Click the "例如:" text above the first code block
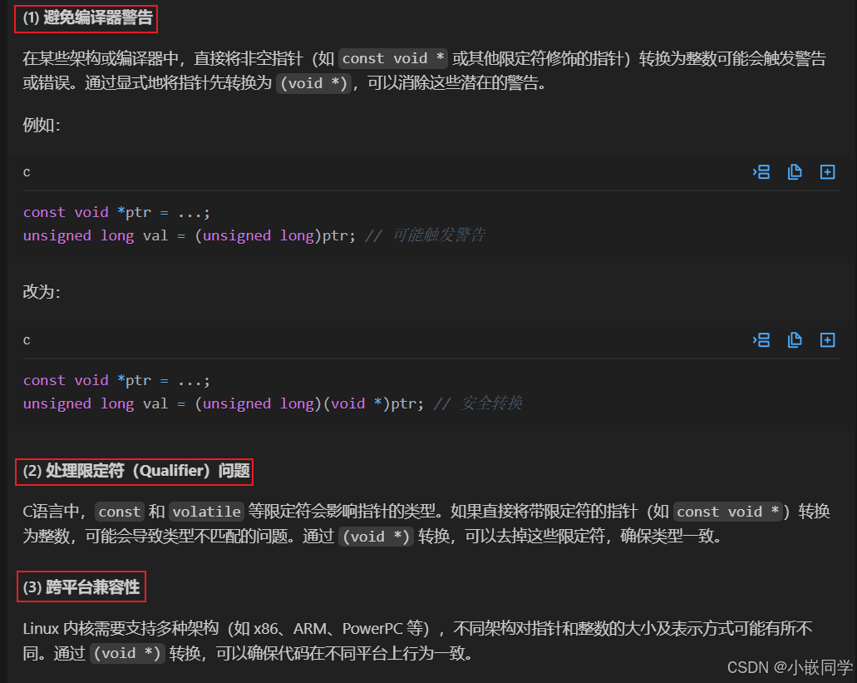The image size is (857, 683). pos(42,126)
